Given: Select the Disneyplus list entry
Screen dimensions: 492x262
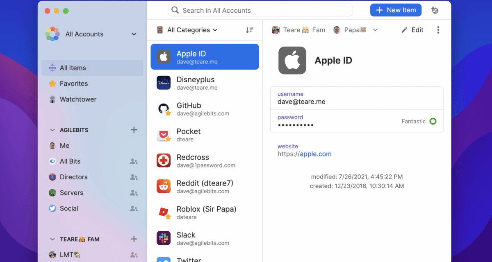Looking at the screenshot, I should click(205, 83).
